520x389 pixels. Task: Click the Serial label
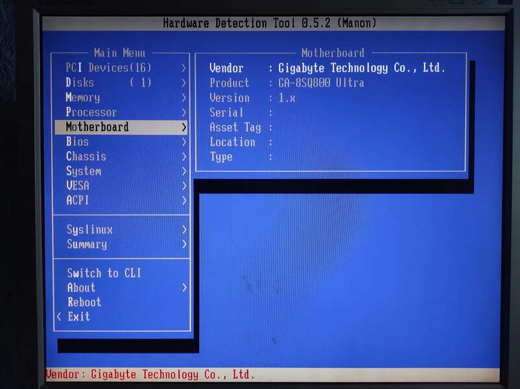[x=226, y=112]
